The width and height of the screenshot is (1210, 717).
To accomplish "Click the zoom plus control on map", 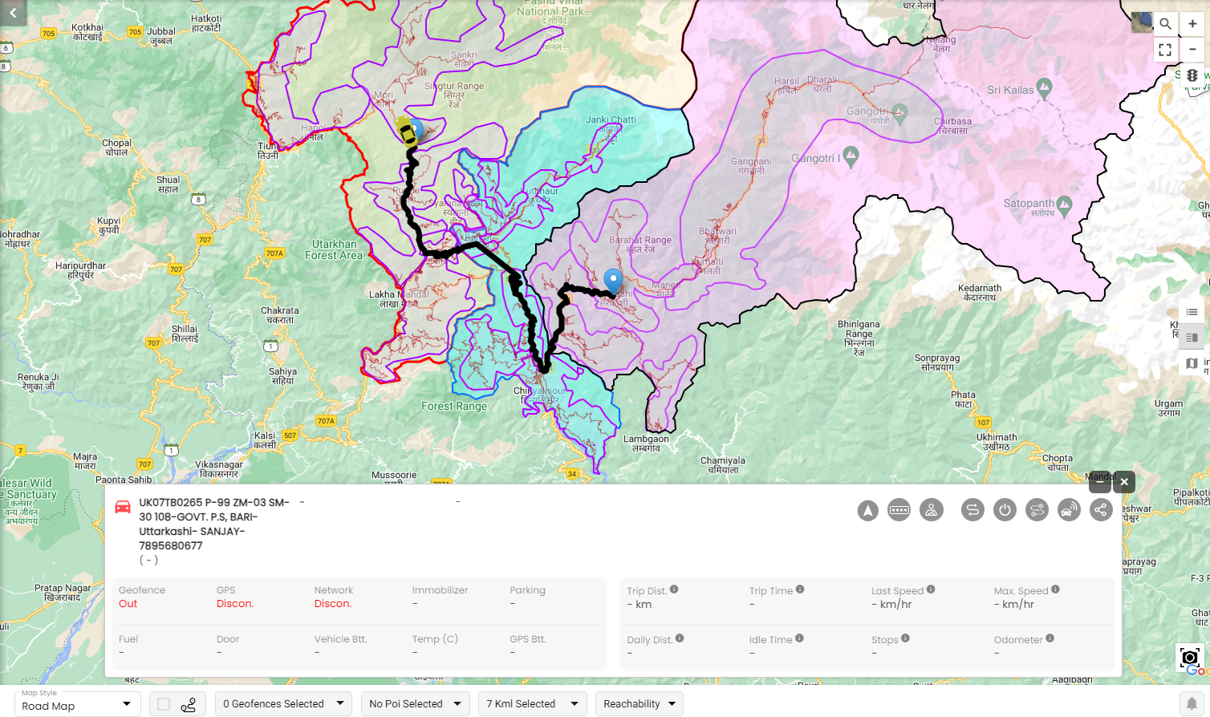I will [x=1192, y=24].
